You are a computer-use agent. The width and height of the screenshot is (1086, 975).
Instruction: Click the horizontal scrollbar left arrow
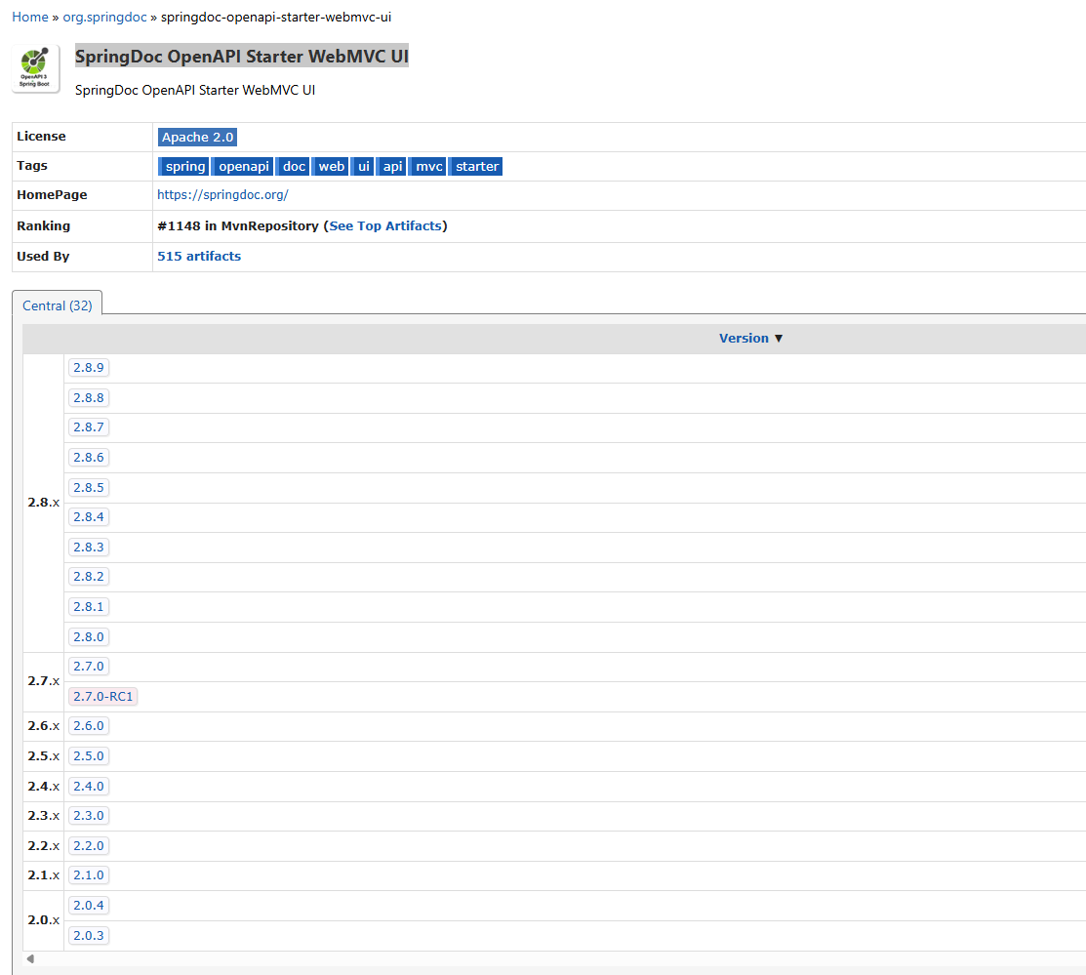click(30, 959)
